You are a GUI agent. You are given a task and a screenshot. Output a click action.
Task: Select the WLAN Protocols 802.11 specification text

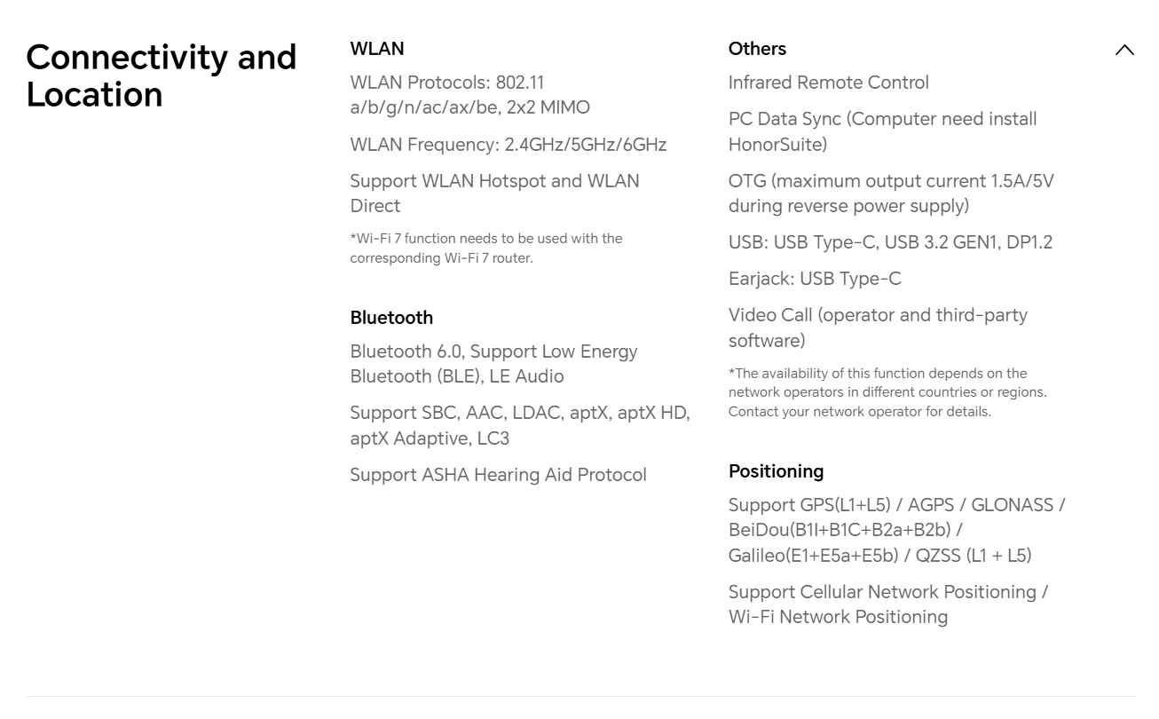tap(469, 95)
